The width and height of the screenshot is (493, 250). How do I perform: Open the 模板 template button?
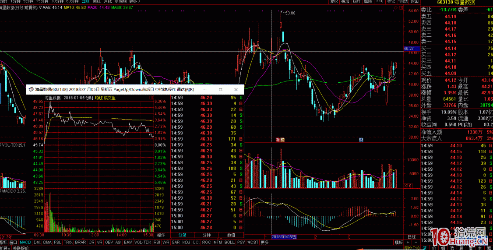(399, 243)
